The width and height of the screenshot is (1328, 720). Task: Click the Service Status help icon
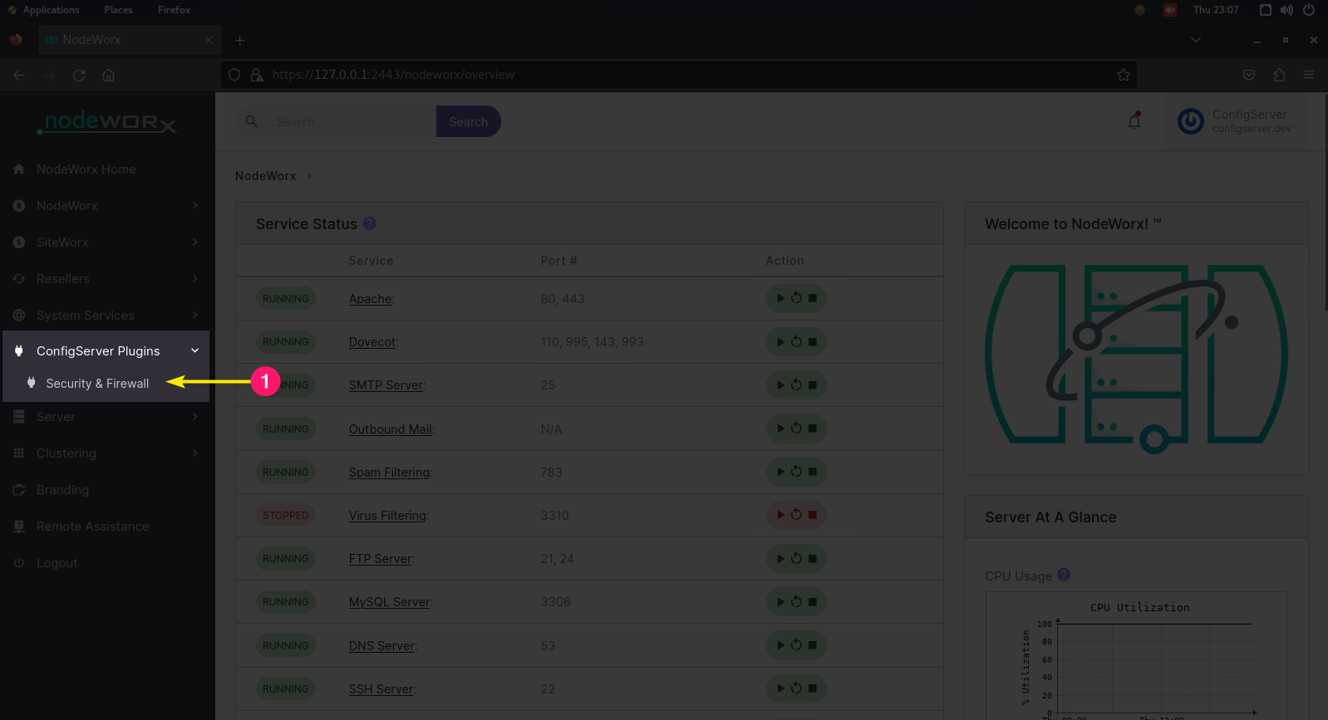click(370, 223)
